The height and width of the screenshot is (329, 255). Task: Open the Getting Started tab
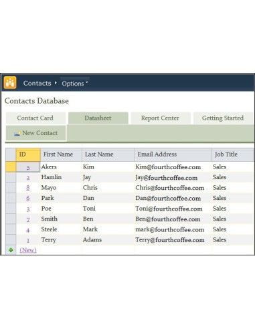[223, 118]
